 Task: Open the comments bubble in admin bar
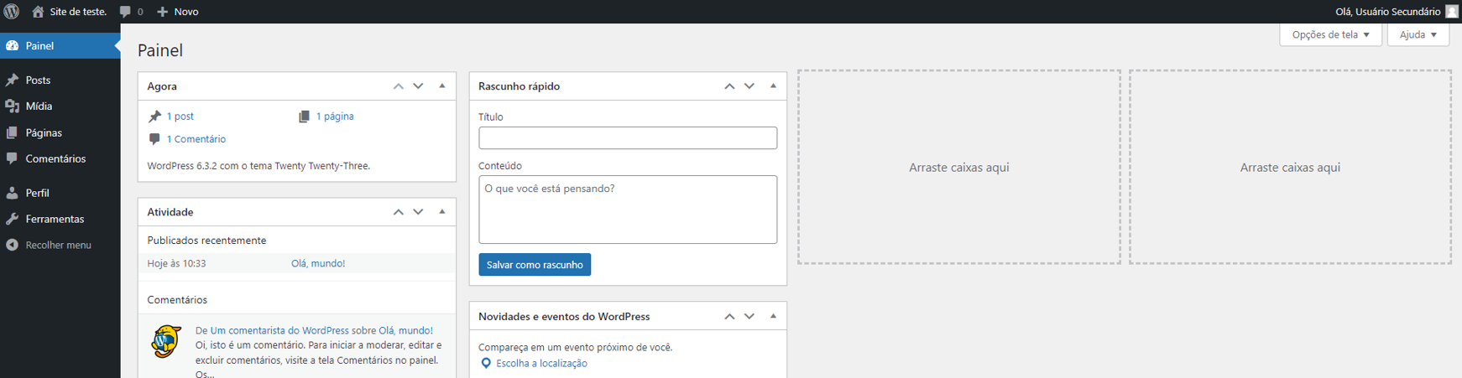[x=125, y=12]
